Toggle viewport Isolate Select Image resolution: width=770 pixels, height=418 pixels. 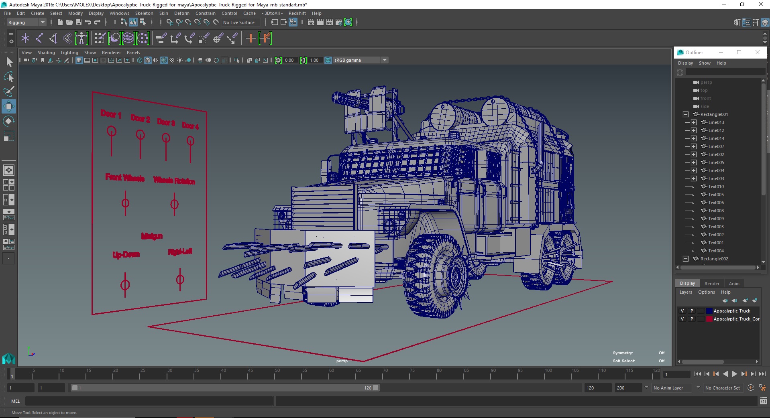pyautogui.click(x=237, y=60)
